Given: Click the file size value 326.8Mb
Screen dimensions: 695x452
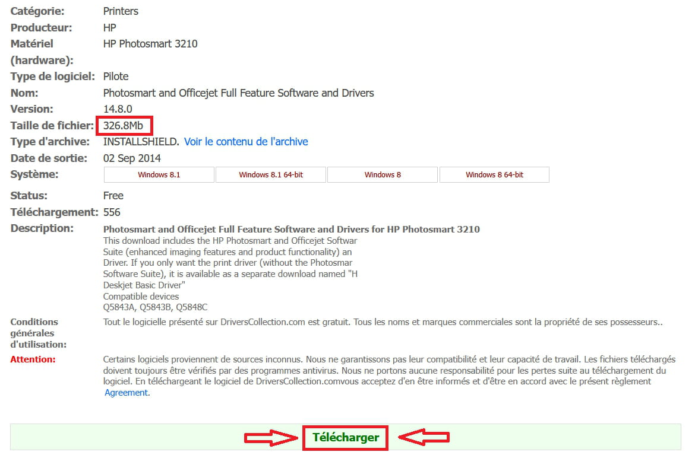Looking at the screenshot, I should click(x=123, y=126).
